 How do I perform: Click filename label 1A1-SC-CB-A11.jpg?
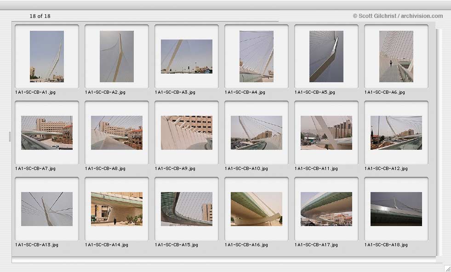[x=316, y=169]
